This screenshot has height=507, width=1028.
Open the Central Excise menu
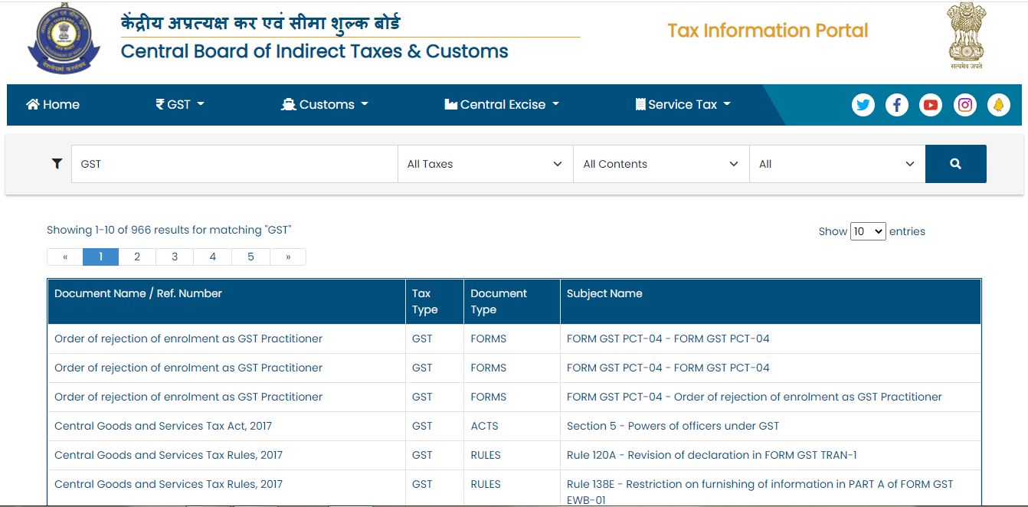tap(501, 104)
